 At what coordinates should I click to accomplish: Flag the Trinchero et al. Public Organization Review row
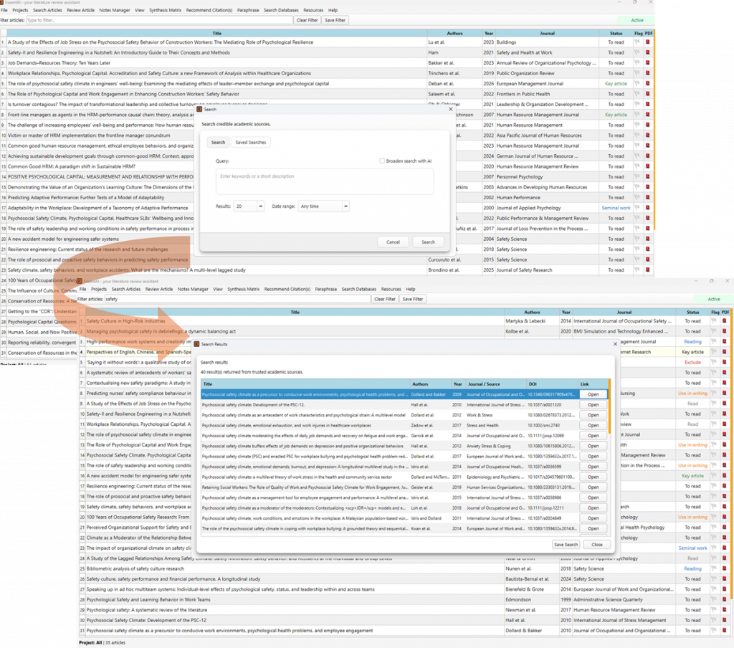pos(637,73)
